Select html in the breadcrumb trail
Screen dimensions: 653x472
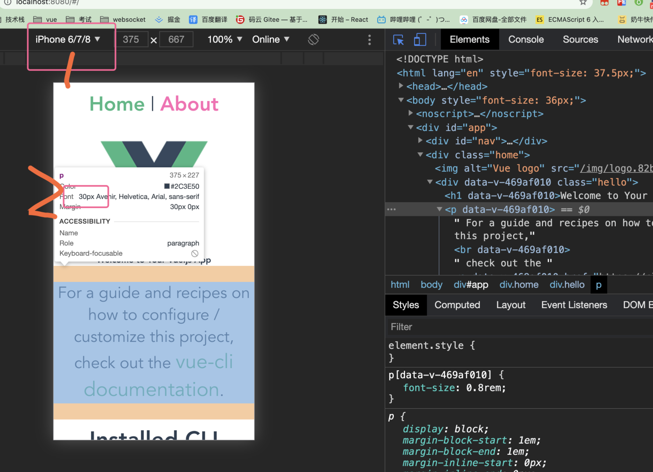pos(400,285)
